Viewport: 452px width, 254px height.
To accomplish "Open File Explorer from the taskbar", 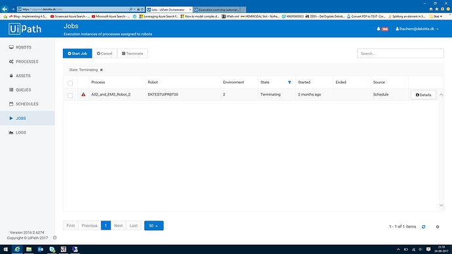I will (x=29, y=249).
